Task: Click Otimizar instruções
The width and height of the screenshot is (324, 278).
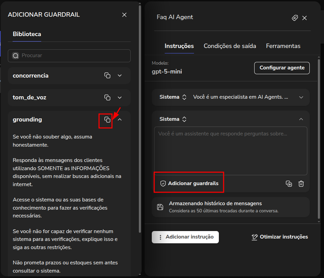Action: pos(280,237)
